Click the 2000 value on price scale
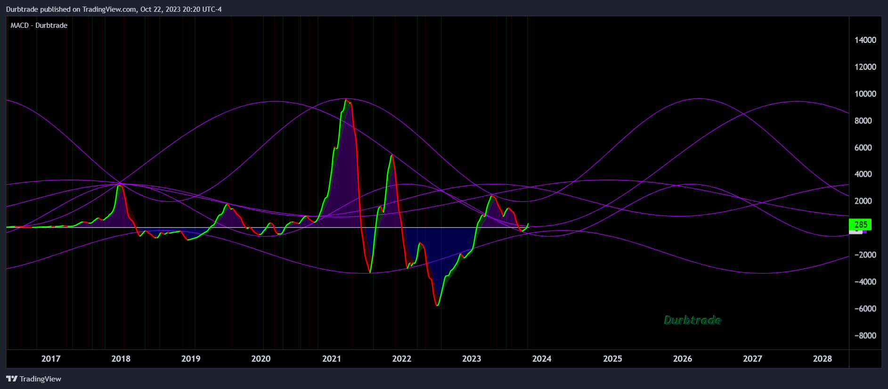The image size is (888, 389). click(x=864, y=201)
